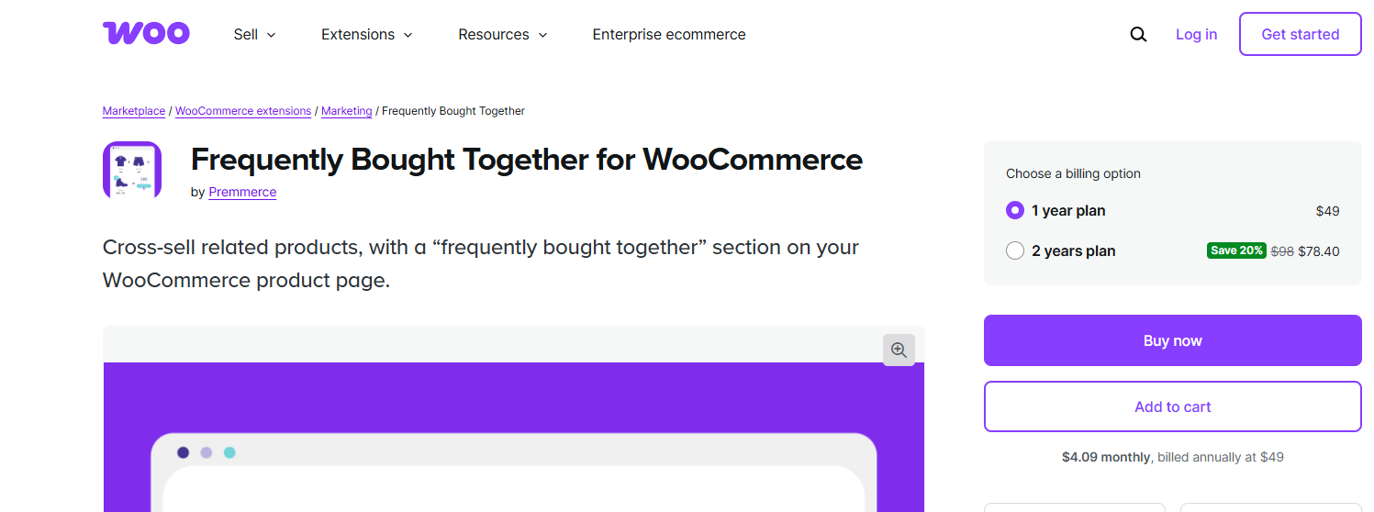Open the search magnifier icon
The width and height of the screenshot is (1374, 512).
coord(1138,35)
